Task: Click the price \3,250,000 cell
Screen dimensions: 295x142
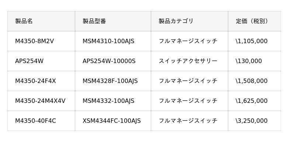Action: pyautogui.click(x=254, y=121)
